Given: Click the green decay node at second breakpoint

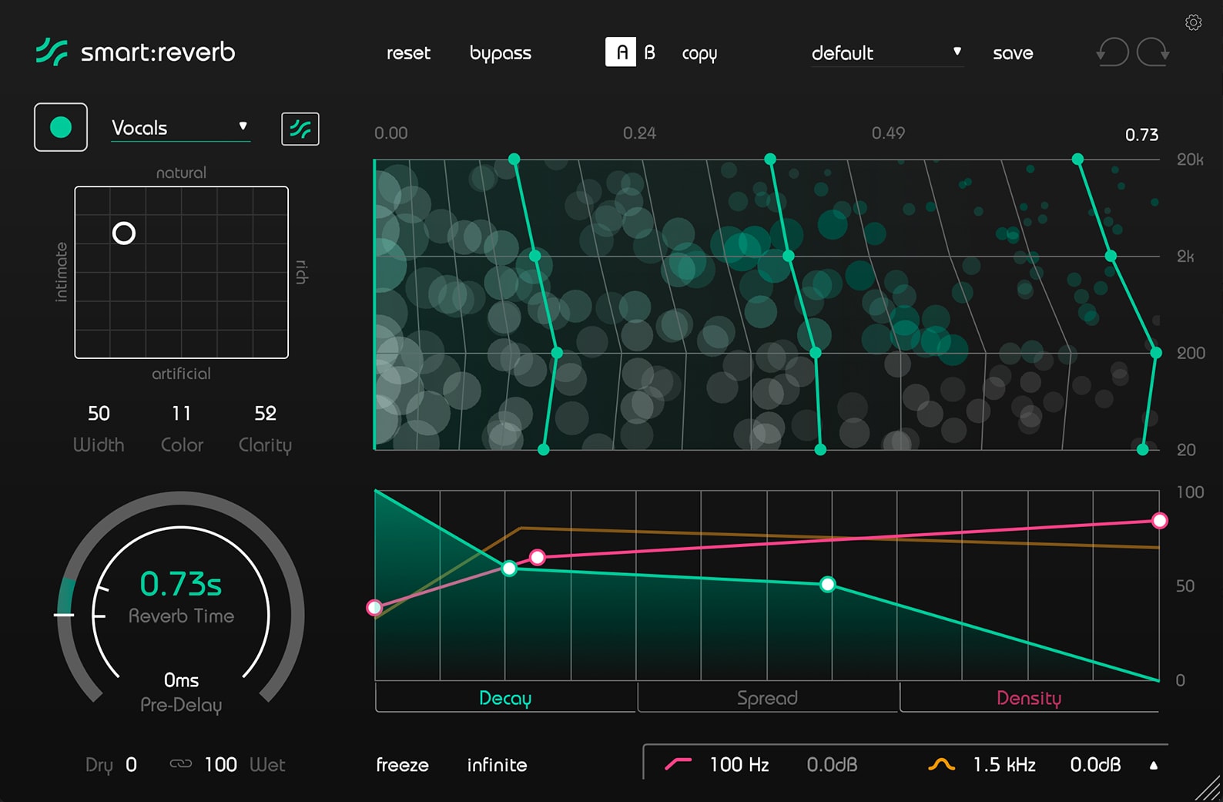Looking at the screenshot, I should [827, 585].
